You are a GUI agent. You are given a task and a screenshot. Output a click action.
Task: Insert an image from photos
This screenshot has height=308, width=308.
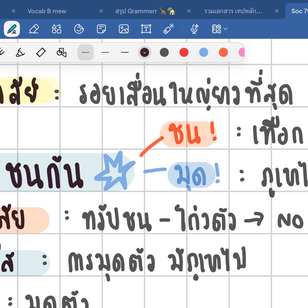tap(124, 29)
